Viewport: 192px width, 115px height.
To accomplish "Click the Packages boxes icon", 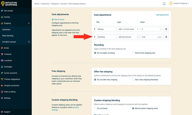I will (2, 67).
